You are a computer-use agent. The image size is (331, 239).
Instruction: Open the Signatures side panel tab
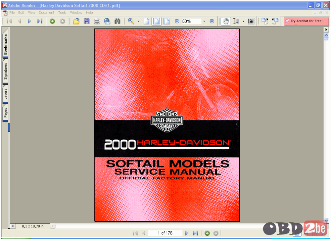tap(6, 72)
